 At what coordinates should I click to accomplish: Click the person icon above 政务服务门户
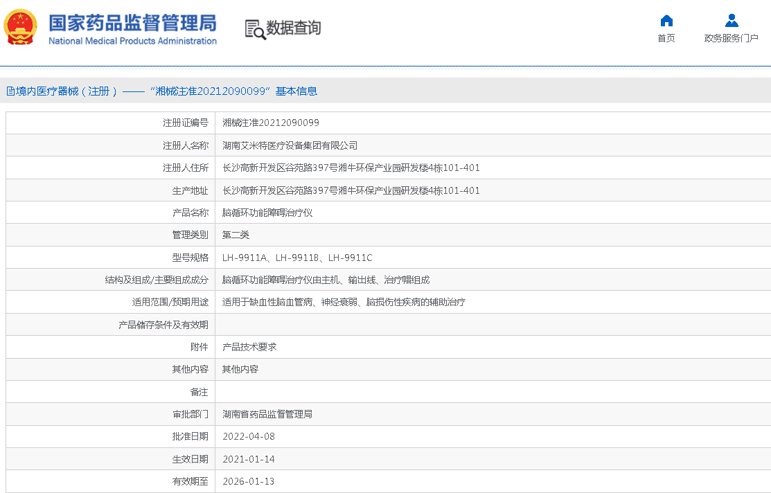[732, 20]
